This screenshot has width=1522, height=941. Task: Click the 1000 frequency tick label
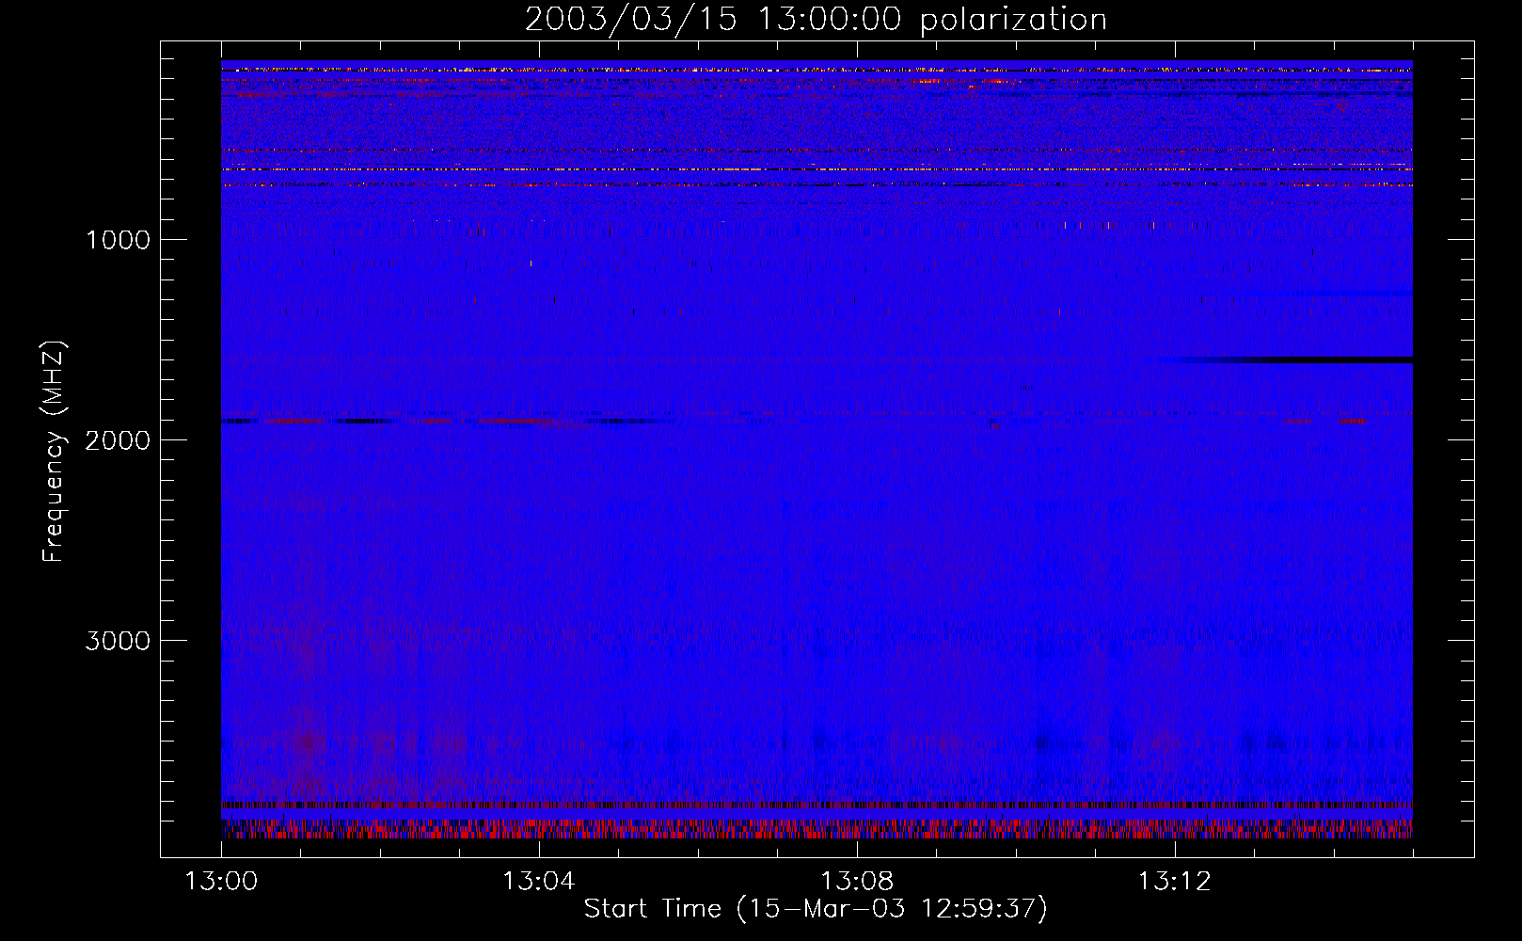(x=118, y=240)
